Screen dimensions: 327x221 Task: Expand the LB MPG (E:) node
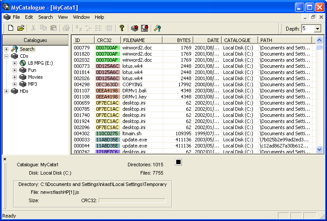click(14, 63)
